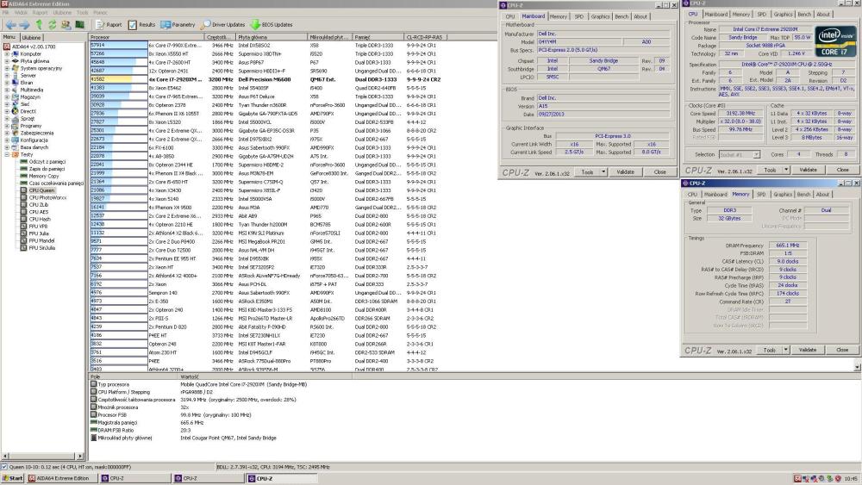Image resolution: width=862 pixels, height=485 pixels.
Task: Open the Pomoc menu in AIDA64
Action: [x=101, y=12]
